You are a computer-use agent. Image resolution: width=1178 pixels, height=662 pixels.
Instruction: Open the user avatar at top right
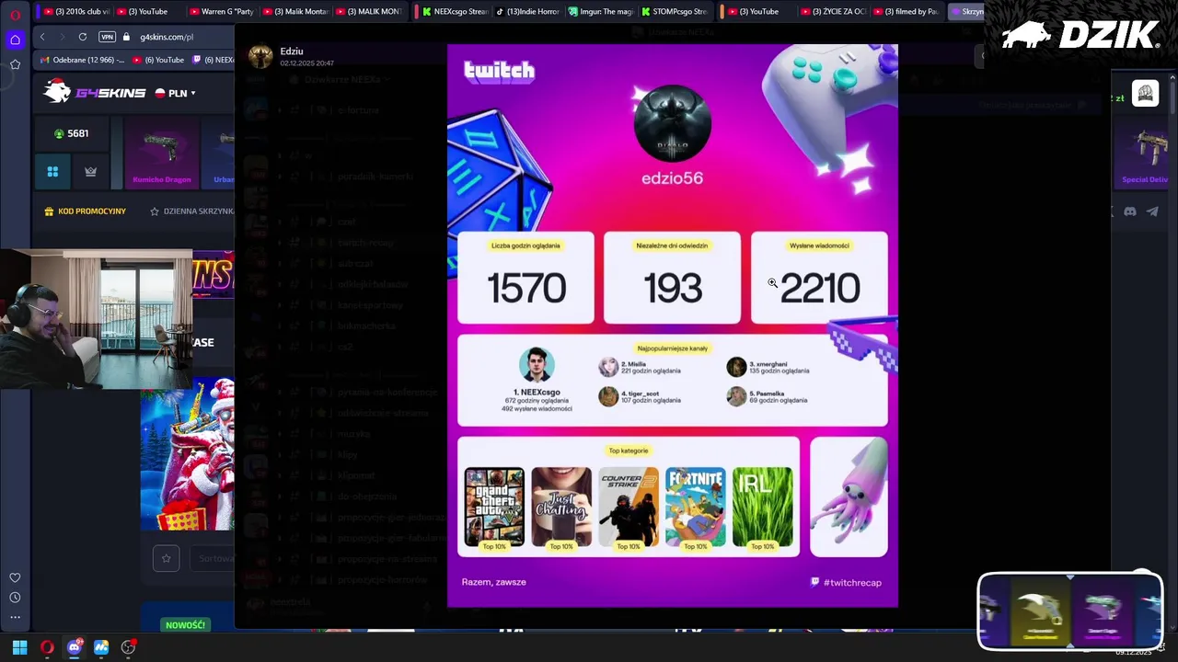(x=1145, y=93)
